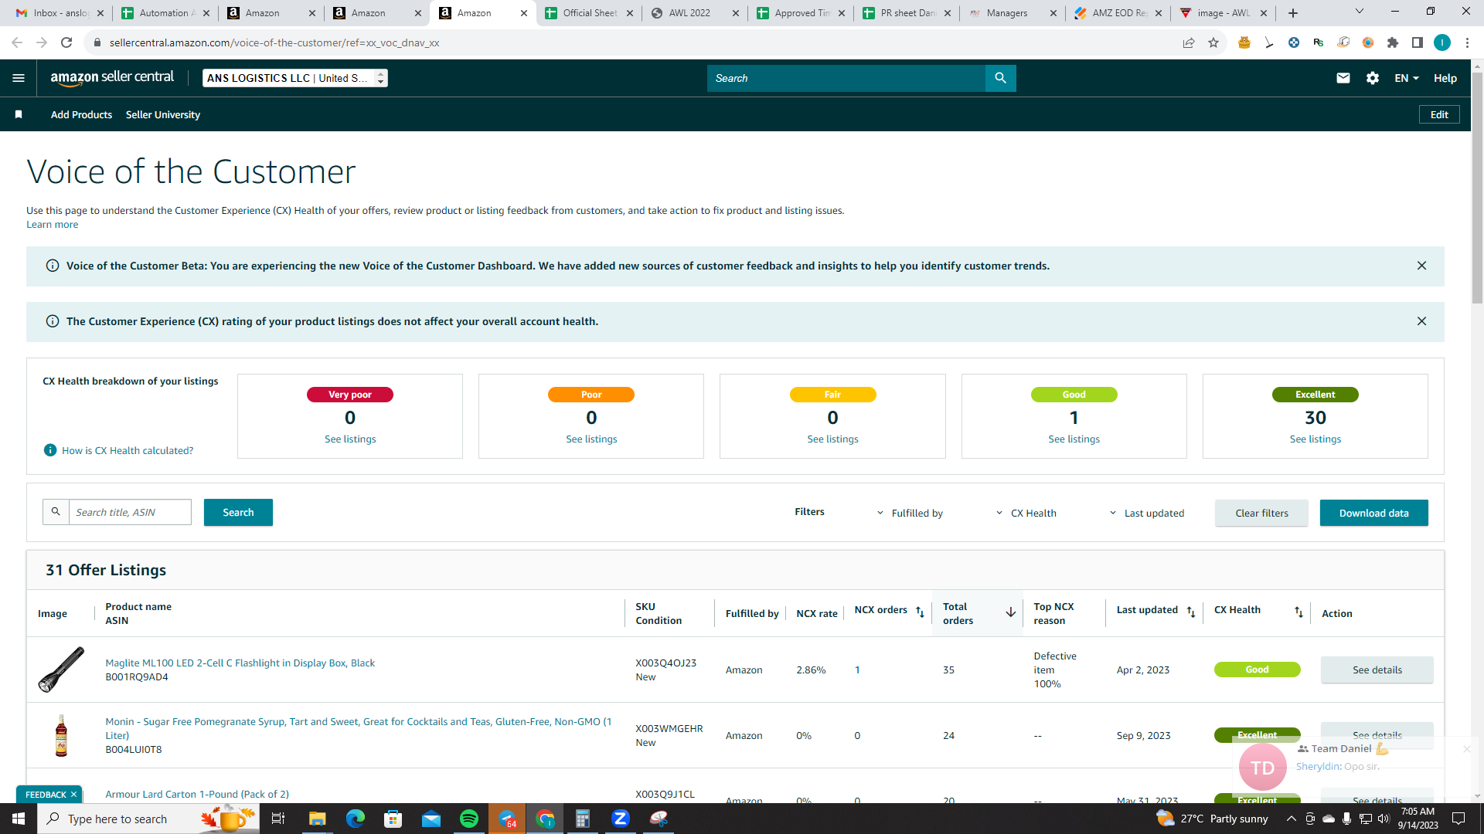Viewport: 1484px width, 834px height.
Task: Dismiss the CX rating account health banner
Action: point(1421,321)
